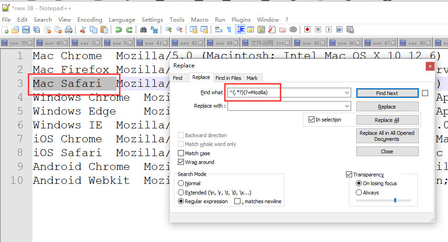
Task: Toggle the Word wrap toolbar icon
Action: point(219,30)
